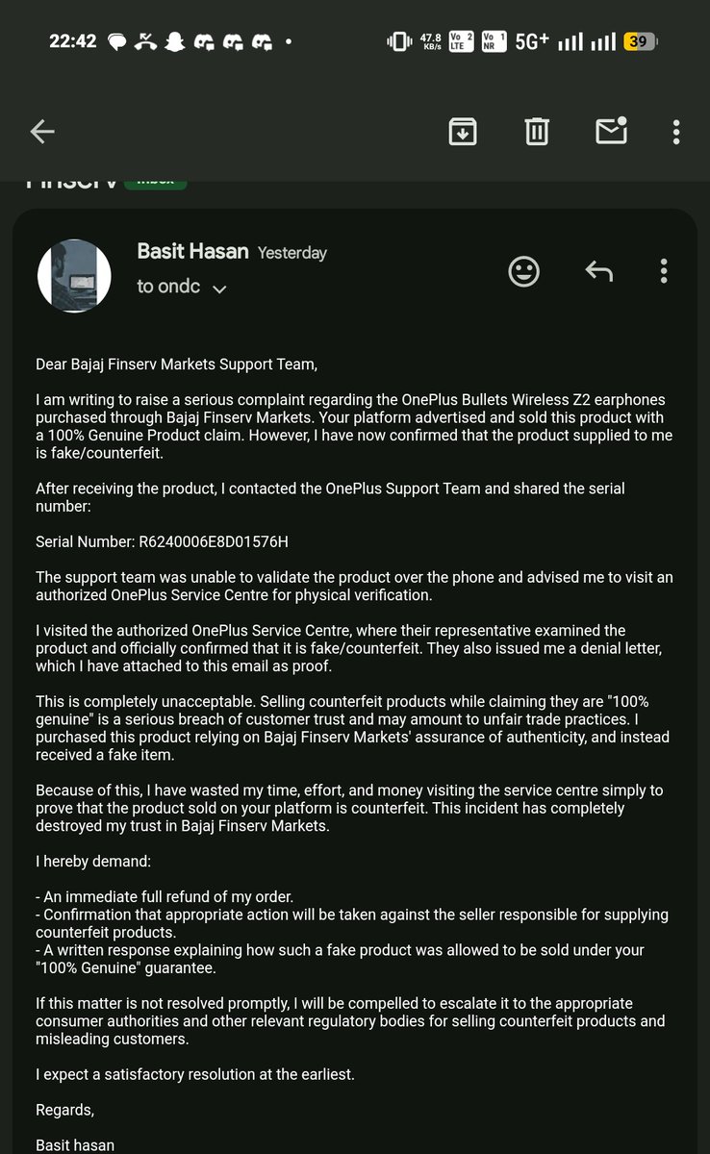
Task: Tap the status bar clock showing 22:42
Action: (73, 41)
